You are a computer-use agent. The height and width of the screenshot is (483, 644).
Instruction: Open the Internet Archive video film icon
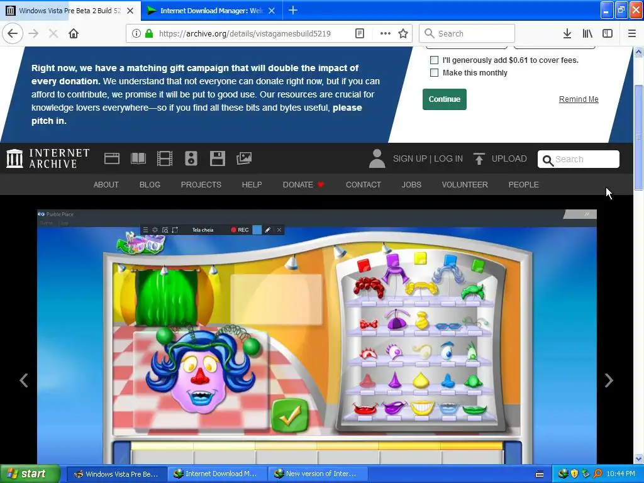[165, 158]
